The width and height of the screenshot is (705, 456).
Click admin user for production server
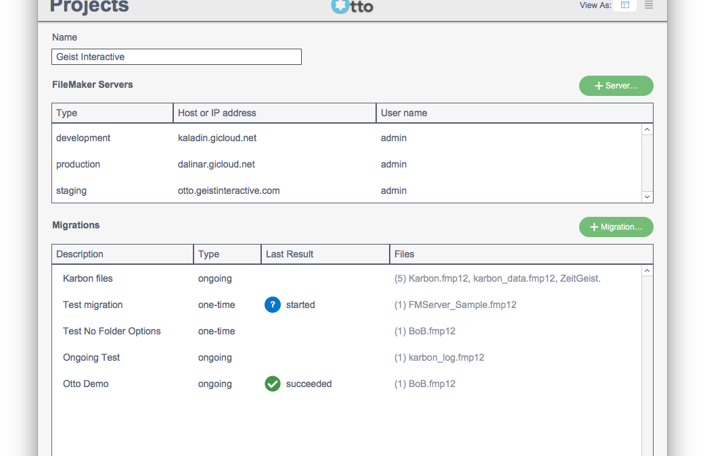tap(393, 164)
